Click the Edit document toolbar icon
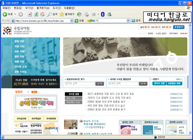Image resolution: width=193 pixels, height=140 pixels. click(x=94, y=14)
